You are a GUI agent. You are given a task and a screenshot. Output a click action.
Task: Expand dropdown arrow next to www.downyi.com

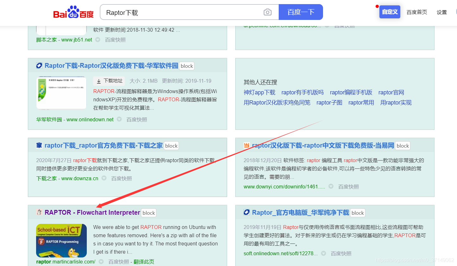pos(331,187)
